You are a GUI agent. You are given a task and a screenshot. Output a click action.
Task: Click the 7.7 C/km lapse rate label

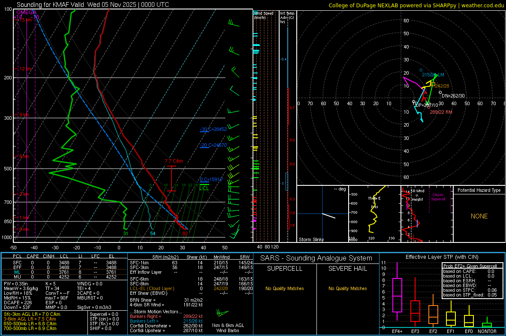coord(174,161)
